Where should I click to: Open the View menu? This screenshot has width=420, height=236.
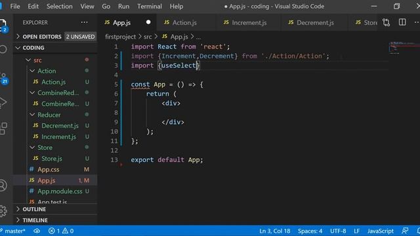click(x=87, y=6)
